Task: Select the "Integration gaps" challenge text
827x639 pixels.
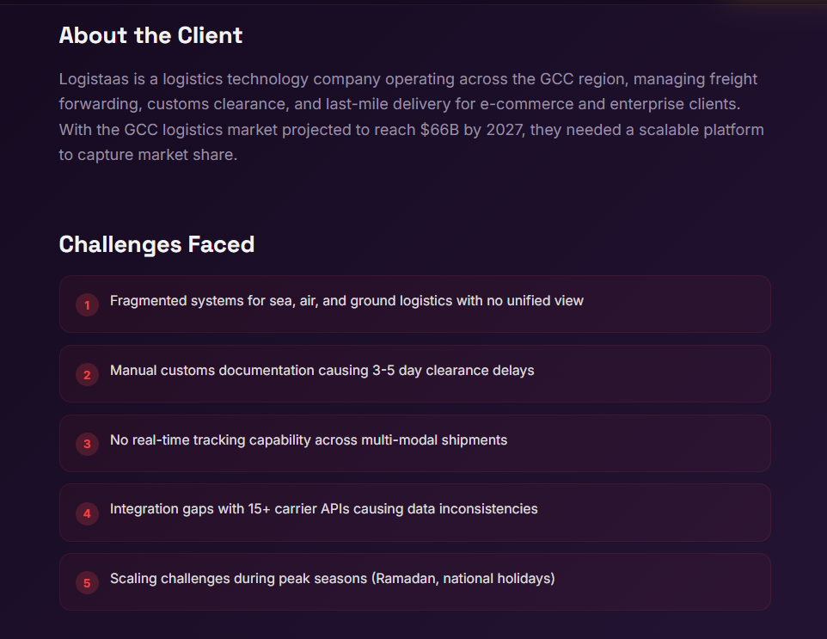Action: pos(323,509)
